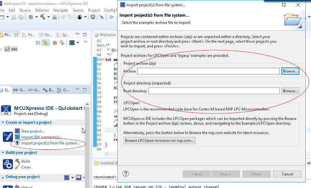311x188 pixels.
Task: Close the Project Explorer tab with X
Action: [x=16, y=35]
